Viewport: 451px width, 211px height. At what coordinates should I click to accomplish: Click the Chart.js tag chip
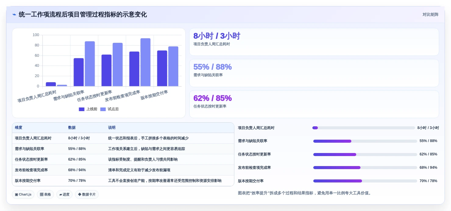23,194
